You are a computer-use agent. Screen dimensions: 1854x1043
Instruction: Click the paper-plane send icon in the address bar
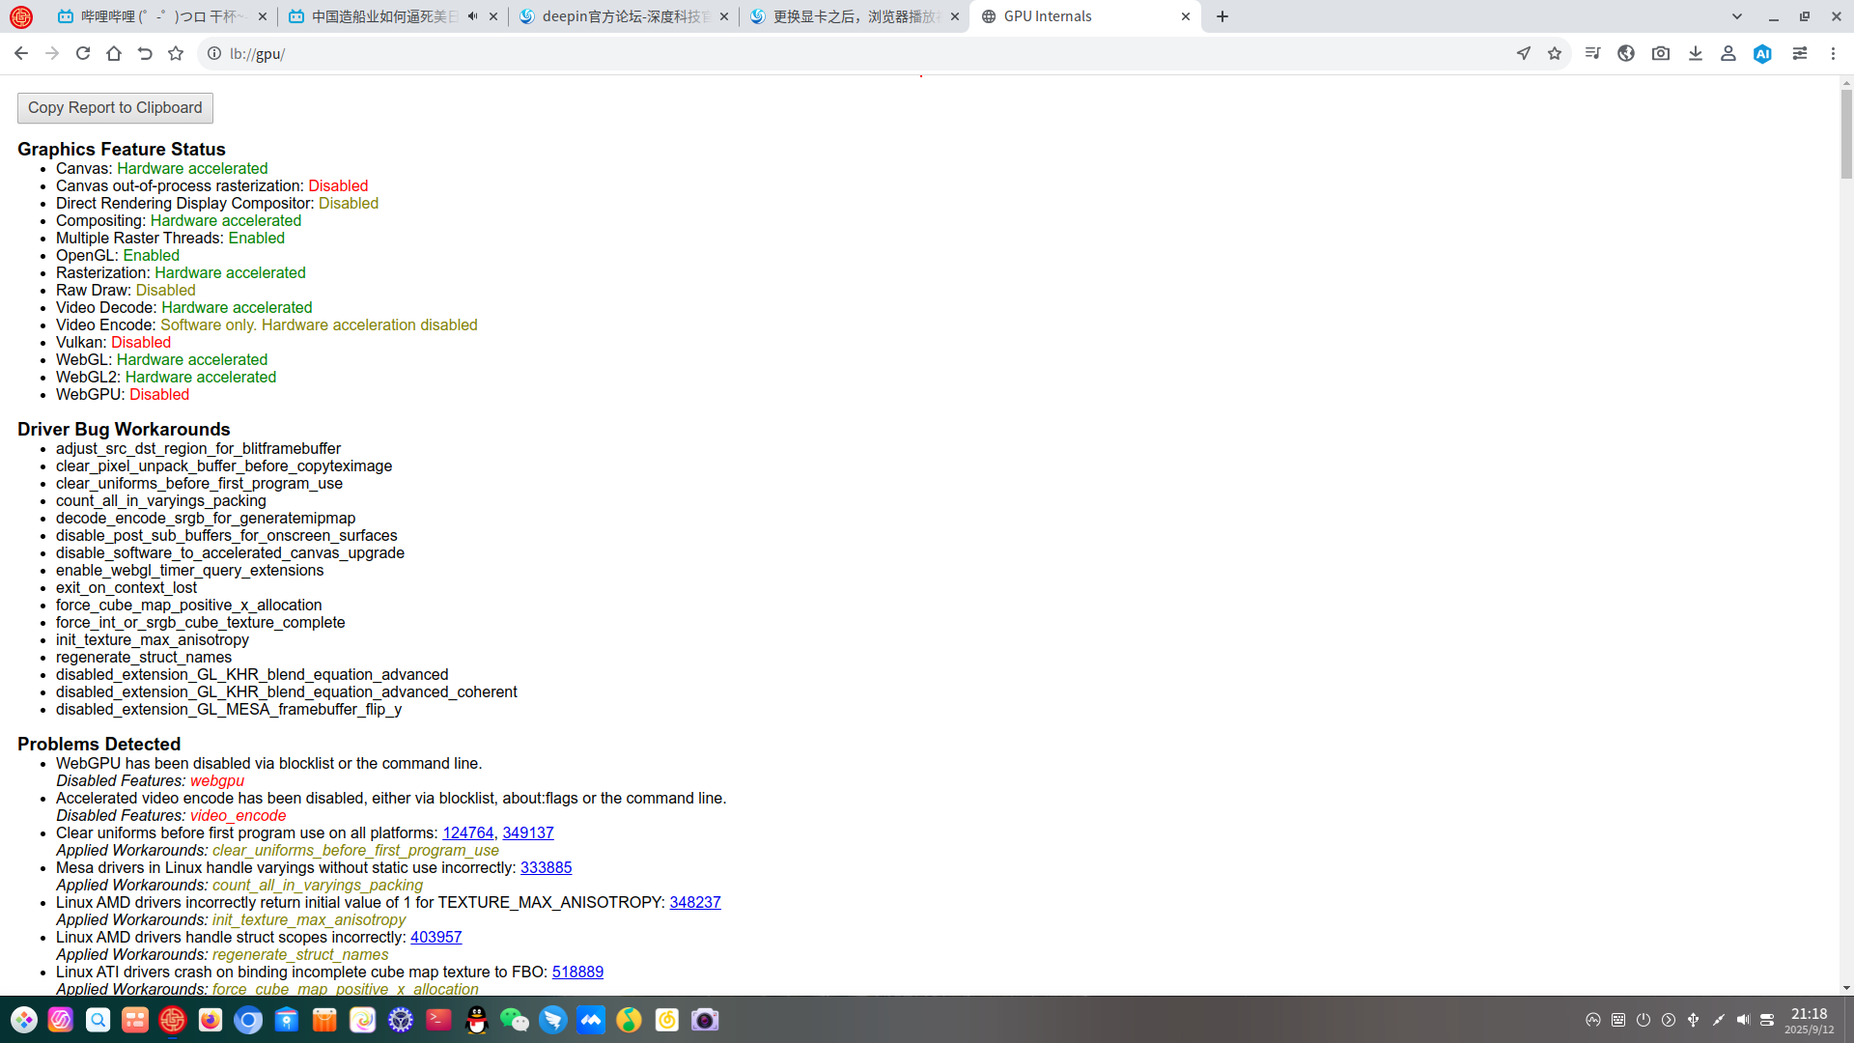(x=1524, y=54)
